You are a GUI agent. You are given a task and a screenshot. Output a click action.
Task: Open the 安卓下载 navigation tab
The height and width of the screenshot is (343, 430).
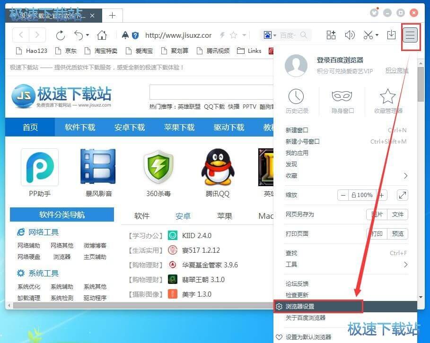[130, 127]
